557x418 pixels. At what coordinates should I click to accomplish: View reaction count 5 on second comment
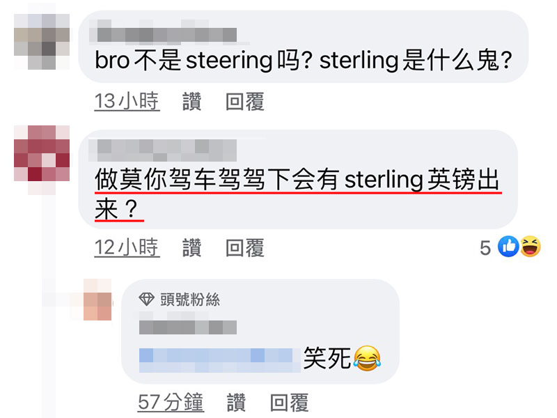(x=485, y=248)
